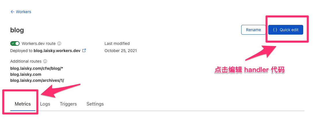Open the Workers breadcrumb link

tap(24, 12)
